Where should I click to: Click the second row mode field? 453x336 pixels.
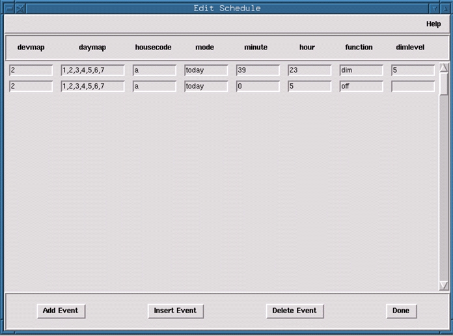click(x=206, y=87)
